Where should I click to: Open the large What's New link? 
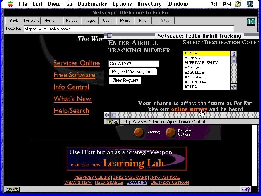[72, 99]
